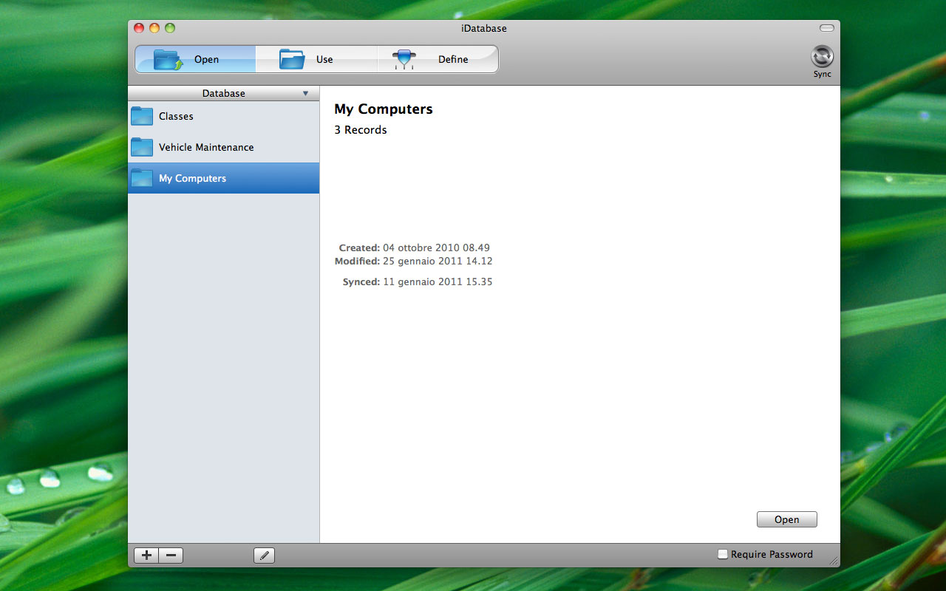This screenshot has width=946, height=591.
Task: Minimize the iDatabase window
Action: click(154, 28)
